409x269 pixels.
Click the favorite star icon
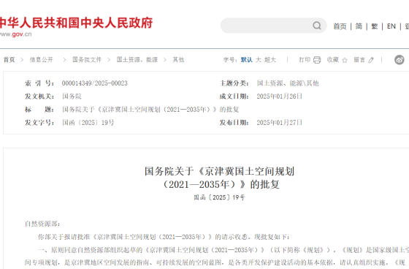click(x=345, y=61)
